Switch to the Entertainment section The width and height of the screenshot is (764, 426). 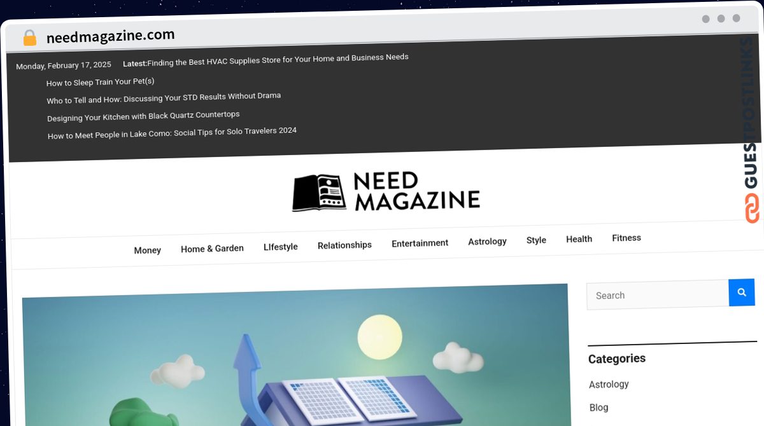[420, 243]
